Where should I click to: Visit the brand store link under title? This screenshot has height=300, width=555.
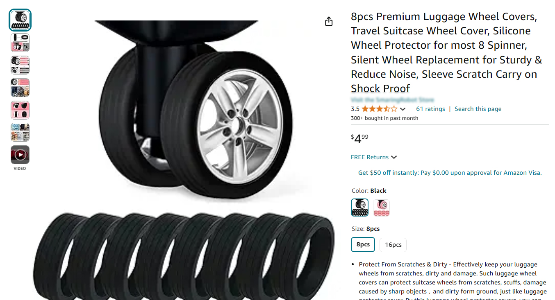392,100
